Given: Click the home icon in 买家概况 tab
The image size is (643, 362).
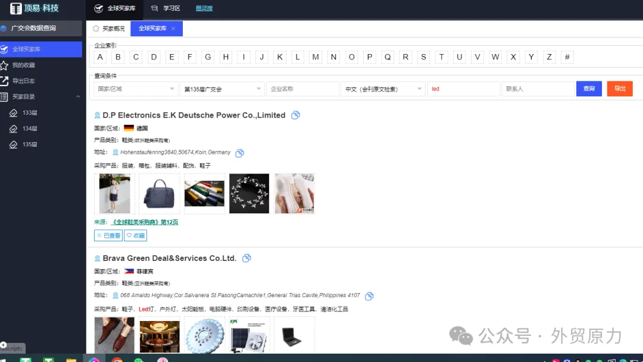Looking at the screenshot, I should click(x=96, y=29).
